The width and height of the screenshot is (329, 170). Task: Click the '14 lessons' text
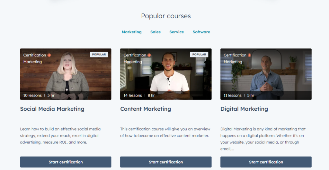click(133, 96)
